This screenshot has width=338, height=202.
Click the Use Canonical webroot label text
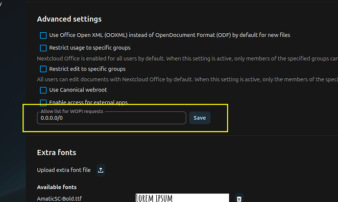[x=78, y=90]
